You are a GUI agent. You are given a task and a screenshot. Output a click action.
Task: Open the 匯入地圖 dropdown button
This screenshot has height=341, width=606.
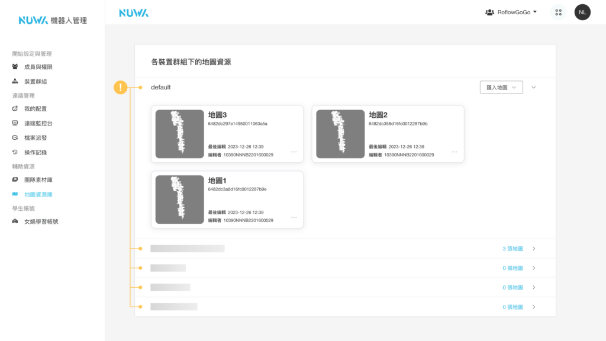pyautogui.click(x=501, y=88)
